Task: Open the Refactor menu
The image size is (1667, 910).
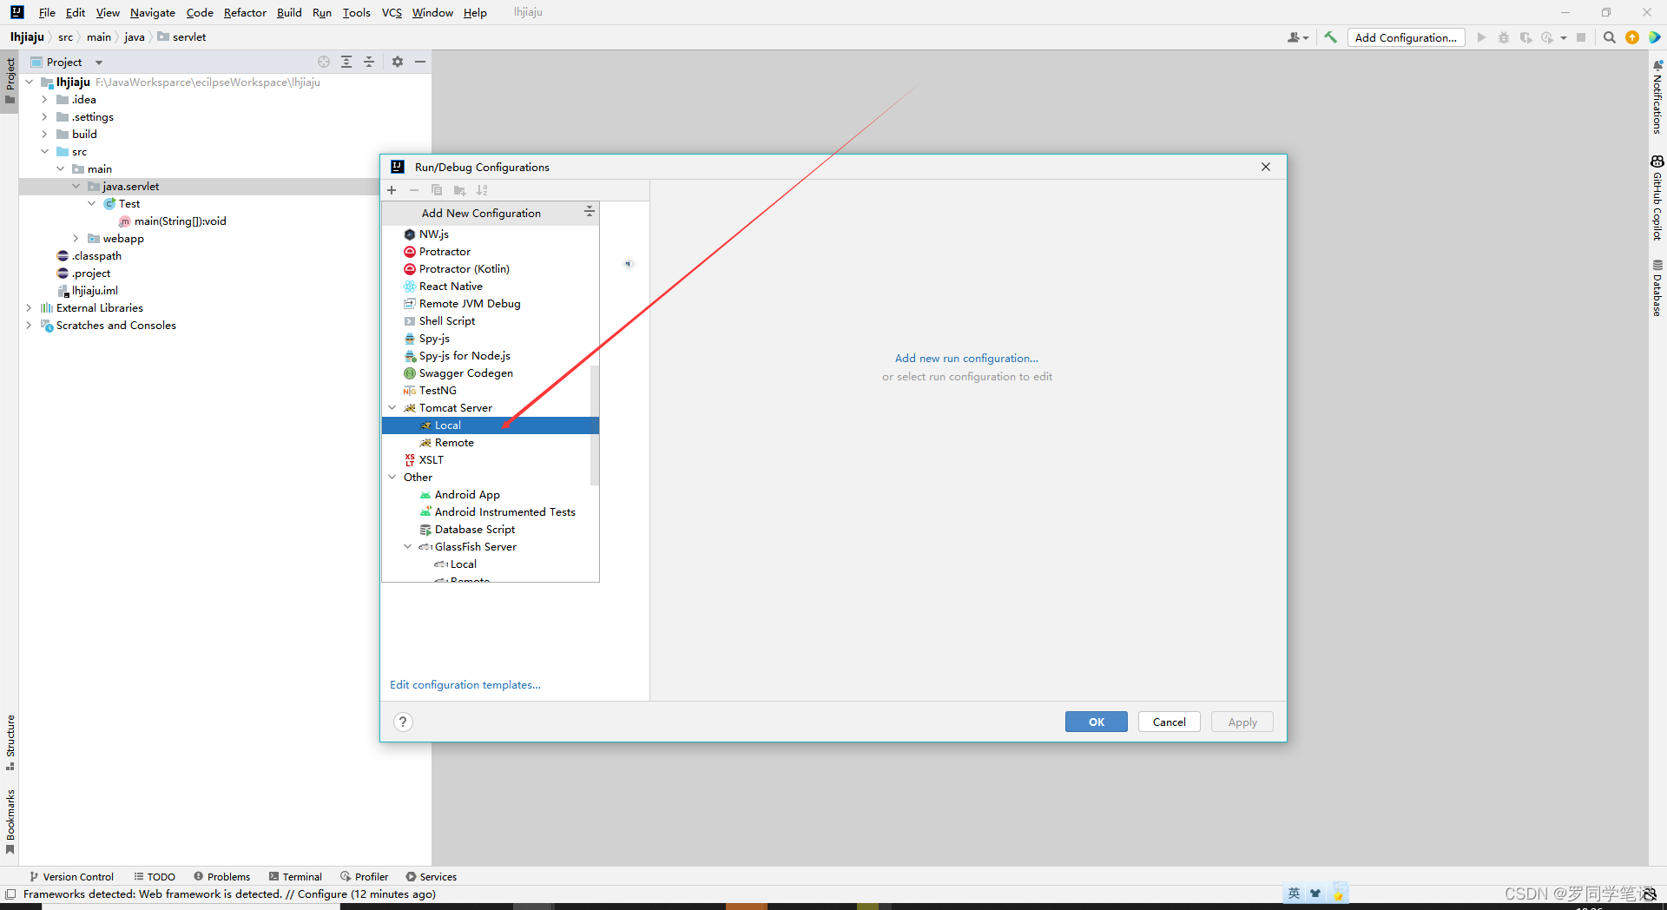Action: (x=245, y=12)
